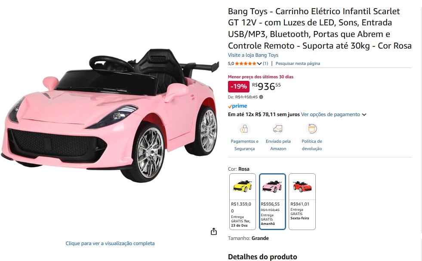Click the Política de devolução box icon

(311, 129)
